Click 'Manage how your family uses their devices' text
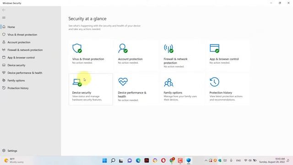 tap(180, 98)
